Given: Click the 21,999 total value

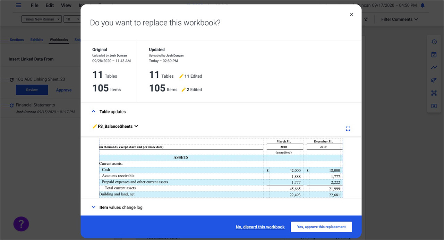Looking at the screenshot, I should pyautogui.click(x=334, y=189).
